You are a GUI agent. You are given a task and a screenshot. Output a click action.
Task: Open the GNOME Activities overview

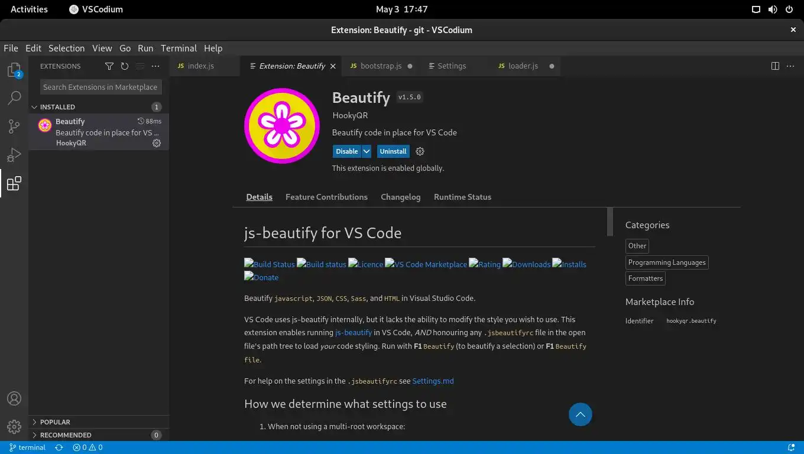[29, 9]
